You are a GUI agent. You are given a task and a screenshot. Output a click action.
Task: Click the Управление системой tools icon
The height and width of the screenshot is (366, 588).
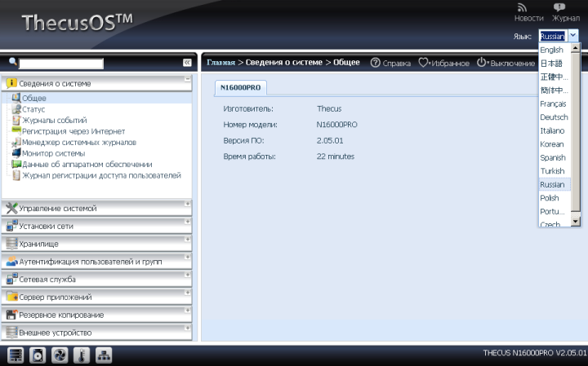[x=11, y=208]
